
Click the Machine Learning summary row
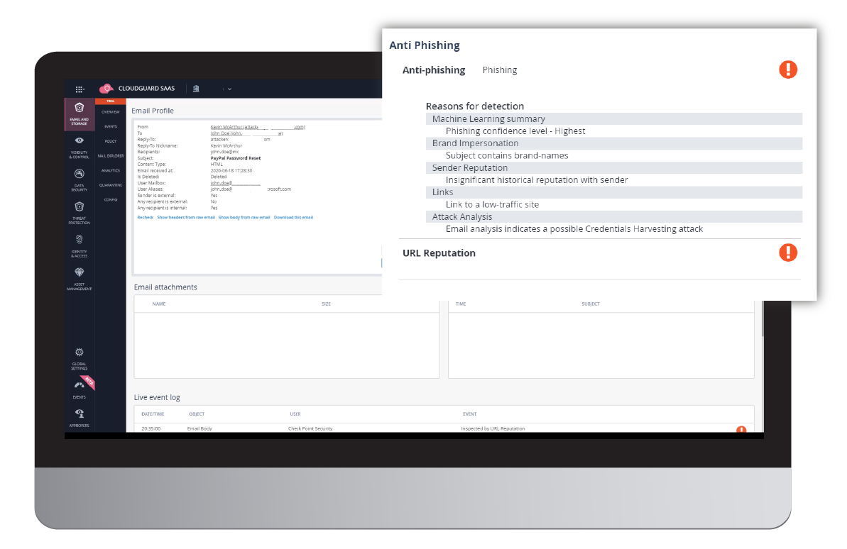(x=613, y=118)
